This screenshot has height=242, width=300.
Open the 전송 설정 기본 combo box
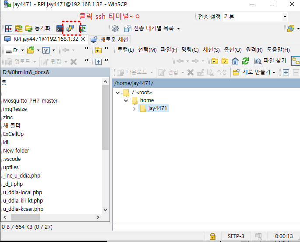pos(255,17)
